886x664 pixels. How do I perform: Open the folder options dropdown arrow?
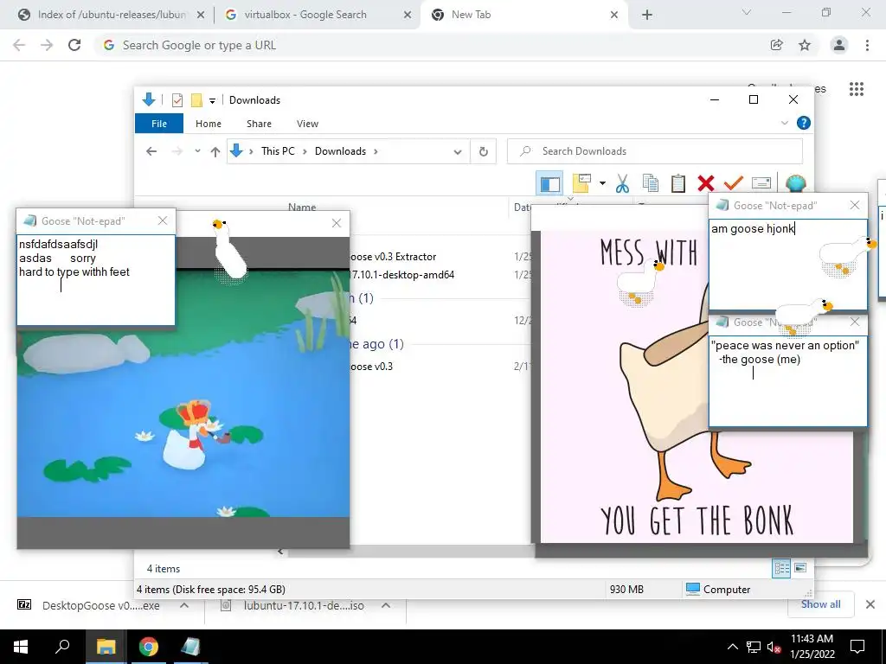(602, 183)
